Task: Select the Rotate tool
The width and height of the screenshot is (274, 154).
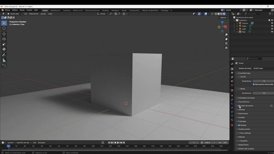Action: 4,39
